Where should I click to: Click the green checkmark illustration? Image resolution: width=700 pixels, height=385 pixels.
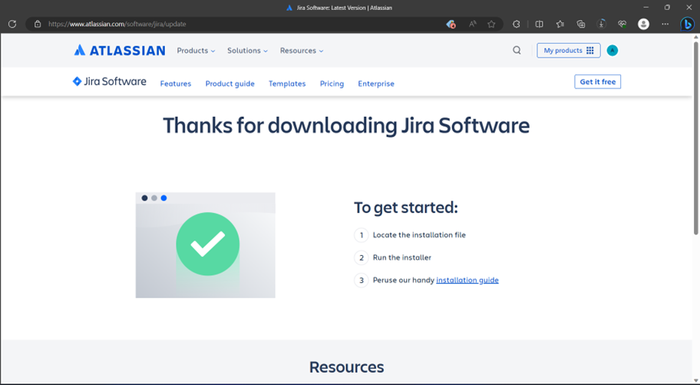(x=207, y=244)
